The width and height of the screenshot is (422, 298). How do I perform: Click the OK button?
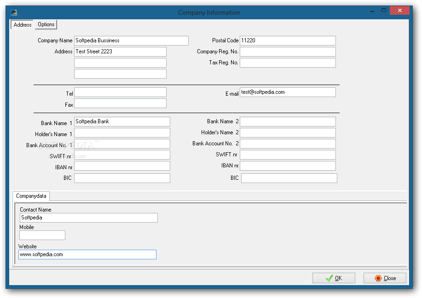coord(334,278)
